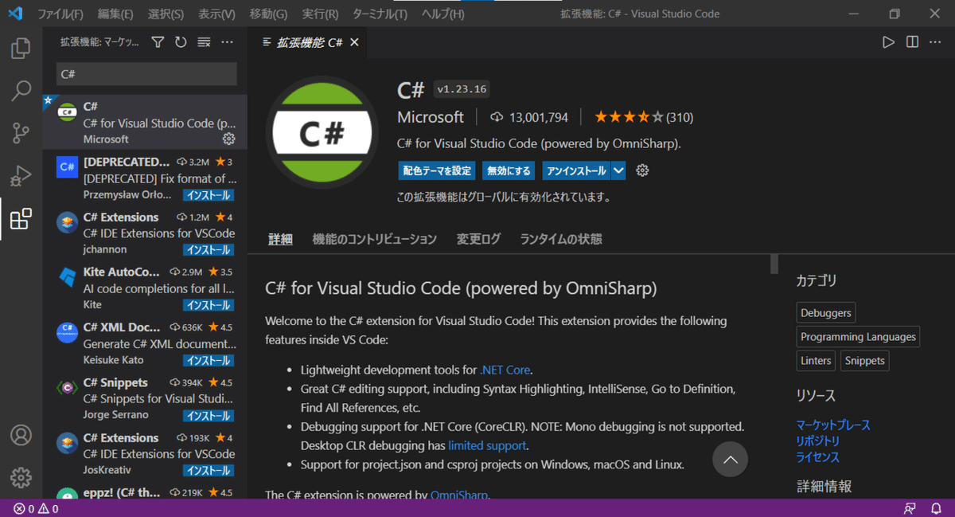Viewport: 955px width, 517px height.
Task: Click the 無効にする button
Action: pos(509,170)
